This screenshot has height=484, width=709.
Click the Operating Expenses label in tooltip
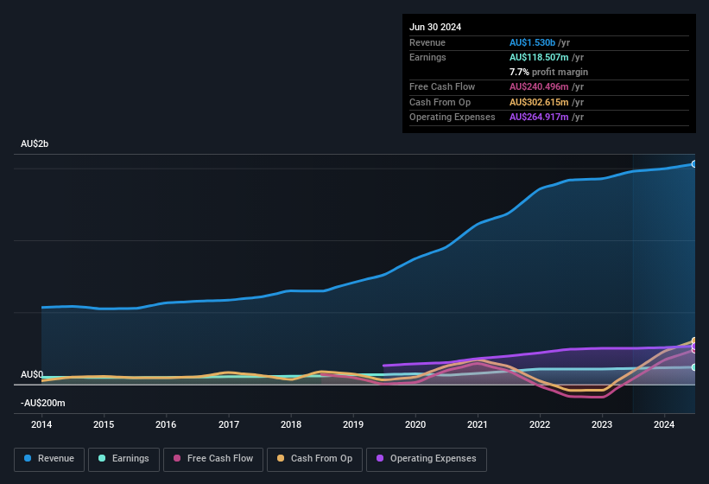coord(453,118)
